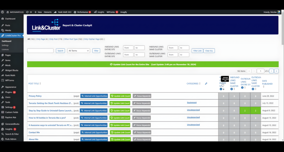Open Insights in the admin bar
Screen dimensions: 284x152
tap(99, 12)
